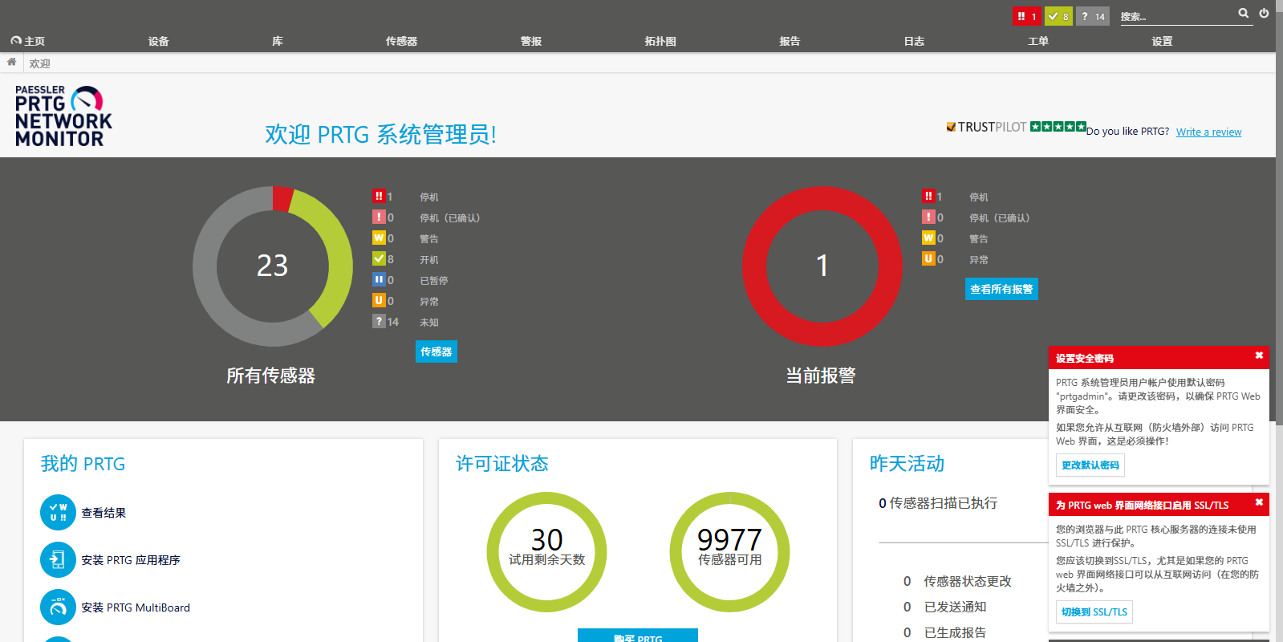
Task: Click the logout power icon
Action: [x=1264, y=13]
